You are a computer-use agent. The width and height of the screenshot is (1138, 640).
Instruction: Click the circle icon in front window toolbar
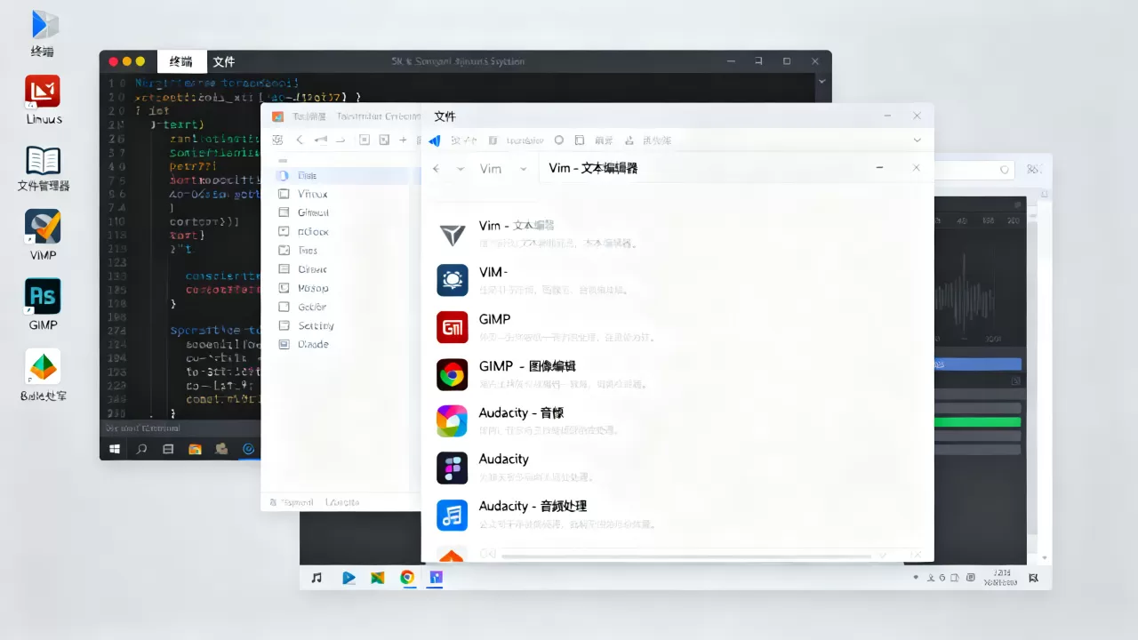[559, 140]
